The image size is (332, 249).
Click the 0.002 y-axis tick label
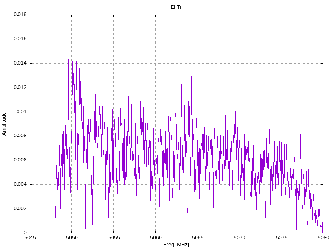point(20,208)
